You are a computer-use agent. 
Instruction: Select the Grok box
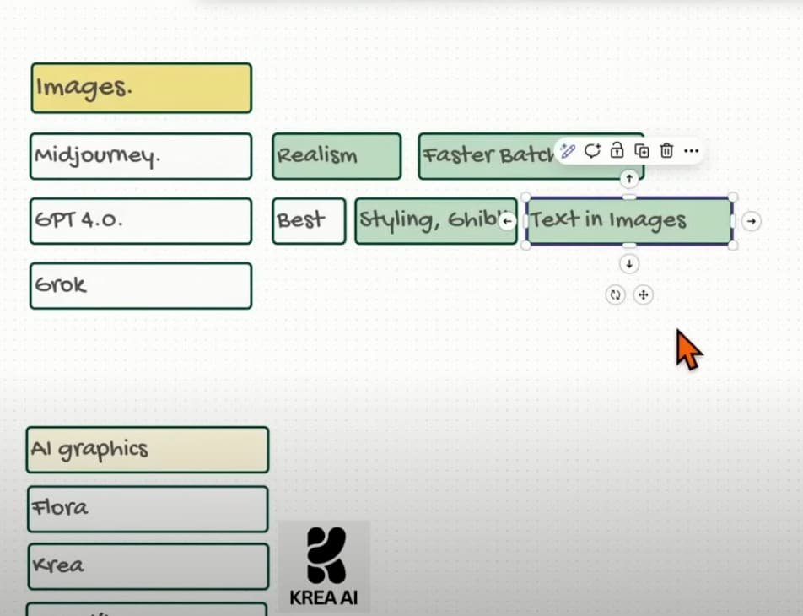coord(141,285)
